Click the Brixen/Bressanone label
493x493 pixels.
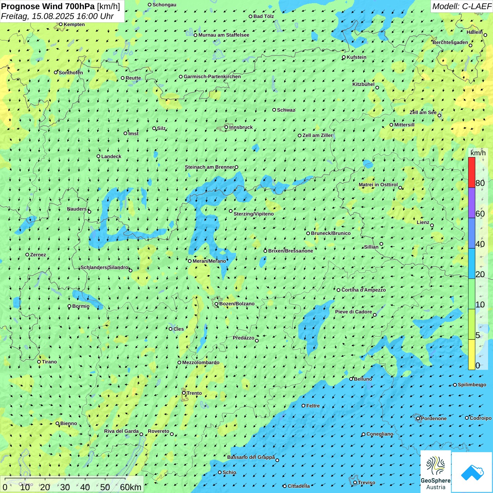click(x=291, y=251)
